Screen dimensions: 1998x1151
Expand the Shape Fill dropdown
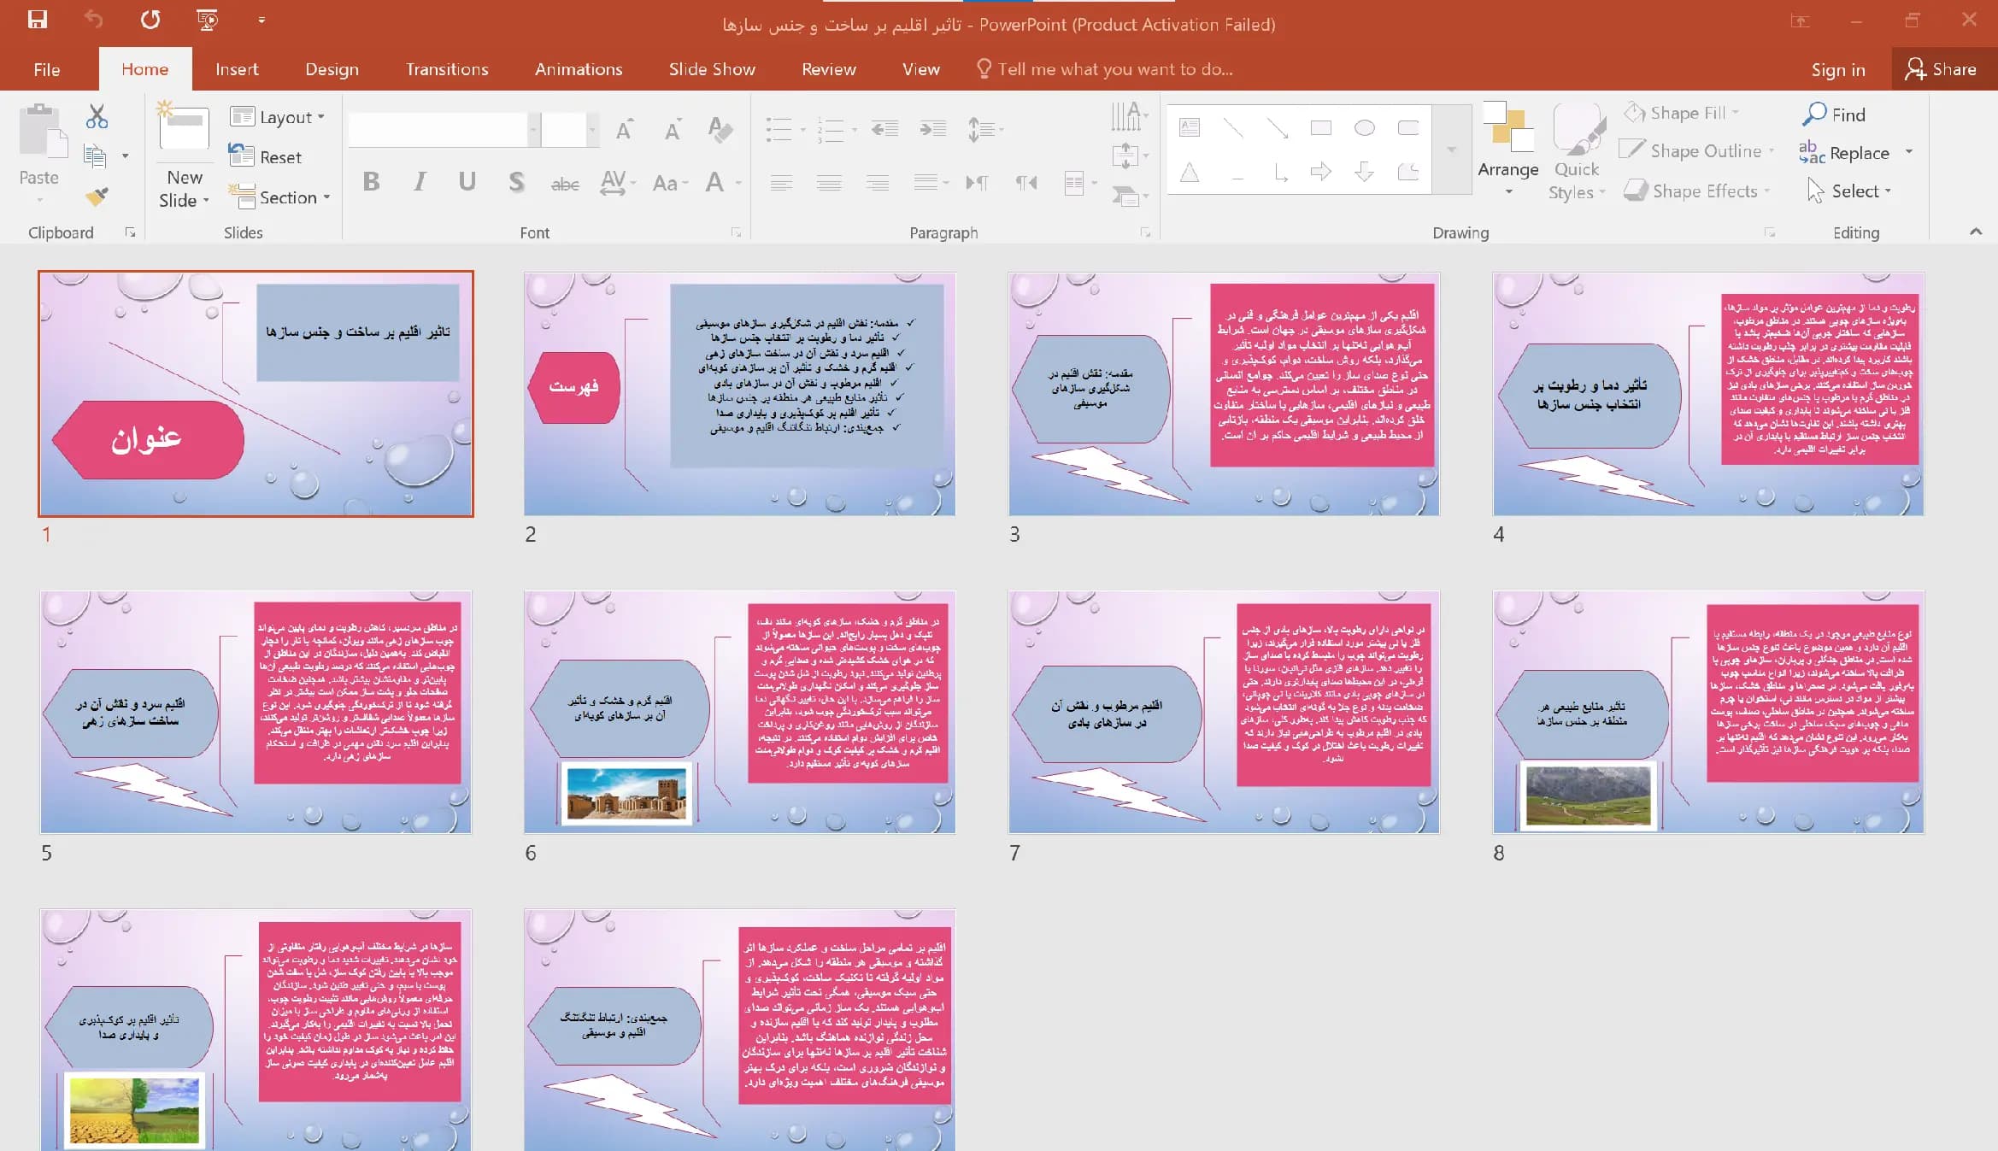pos(1682,113)
